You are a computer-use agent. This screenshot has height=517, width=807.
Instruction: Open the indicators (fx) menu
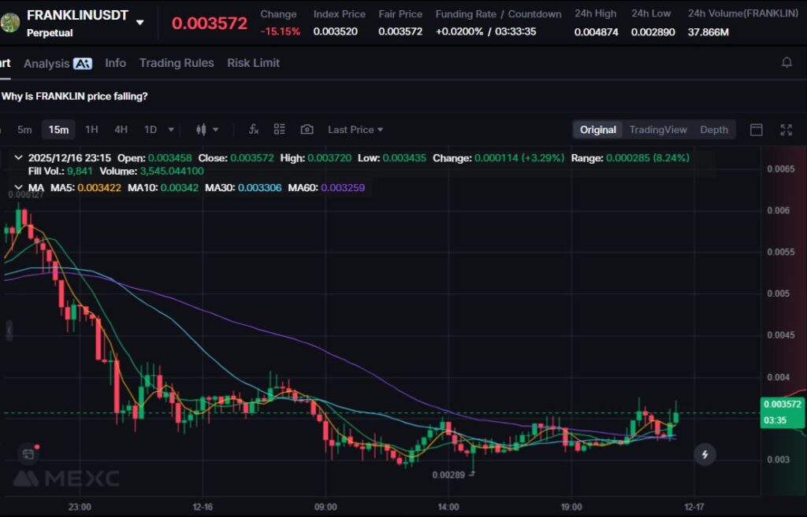click(x=254, y=130)
